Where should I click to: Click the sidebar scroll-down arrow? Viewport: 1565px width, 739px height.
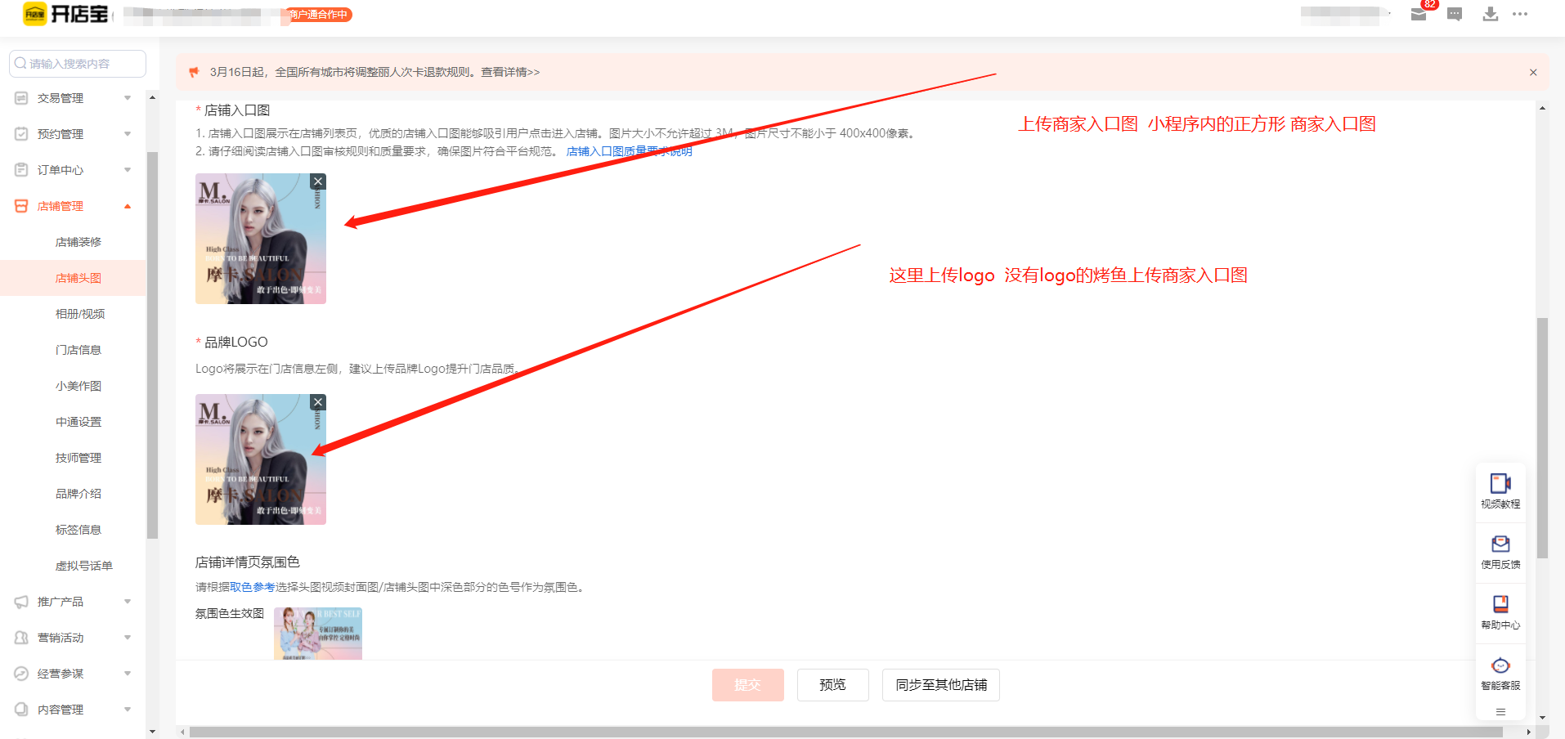[x=152, y=732]
